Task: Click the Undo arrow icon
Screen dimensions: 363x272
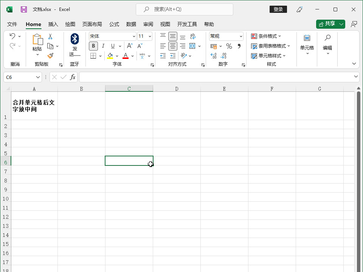Action: point(12,36)
